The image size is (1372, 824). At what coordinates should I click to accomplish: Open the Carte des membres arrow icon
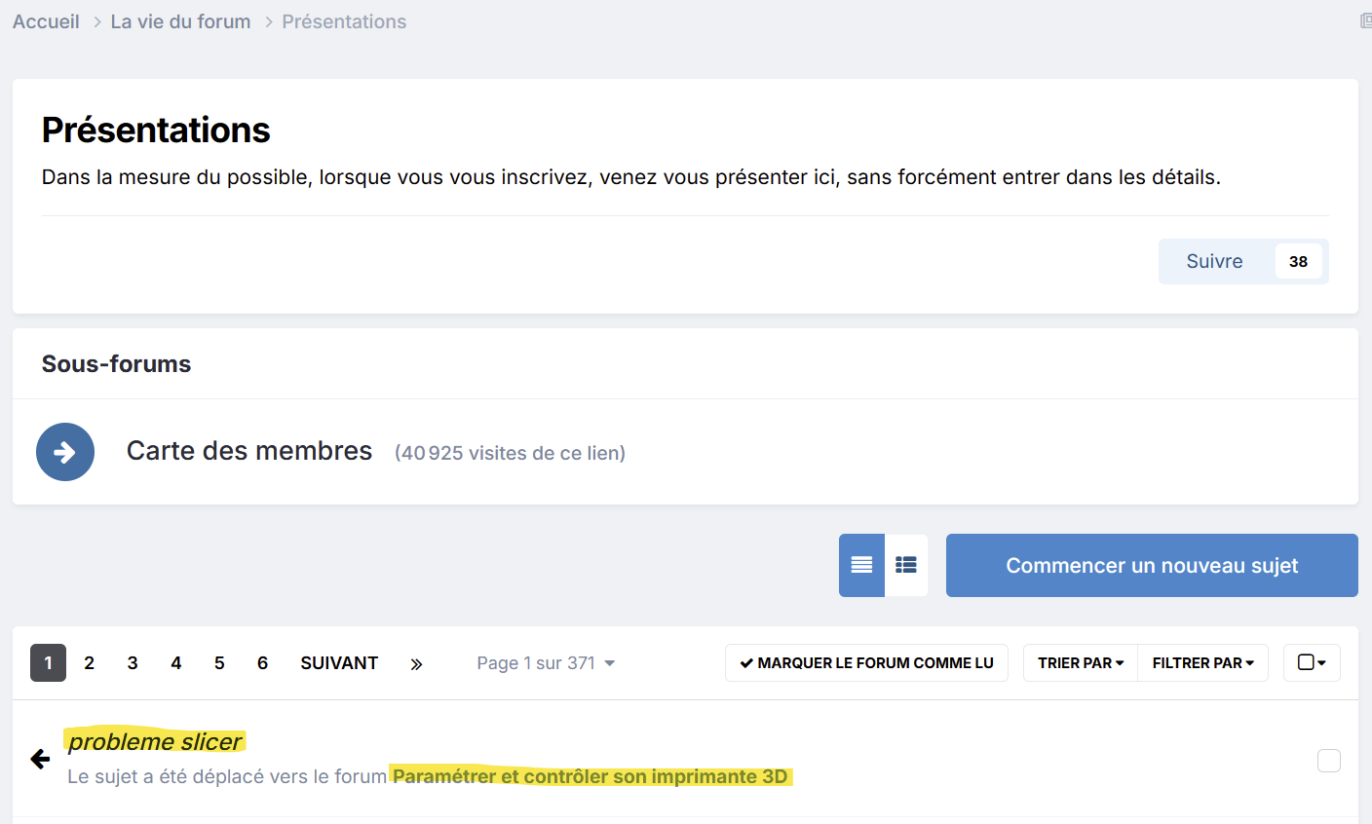pyautogui.click(x=65, y=452)
